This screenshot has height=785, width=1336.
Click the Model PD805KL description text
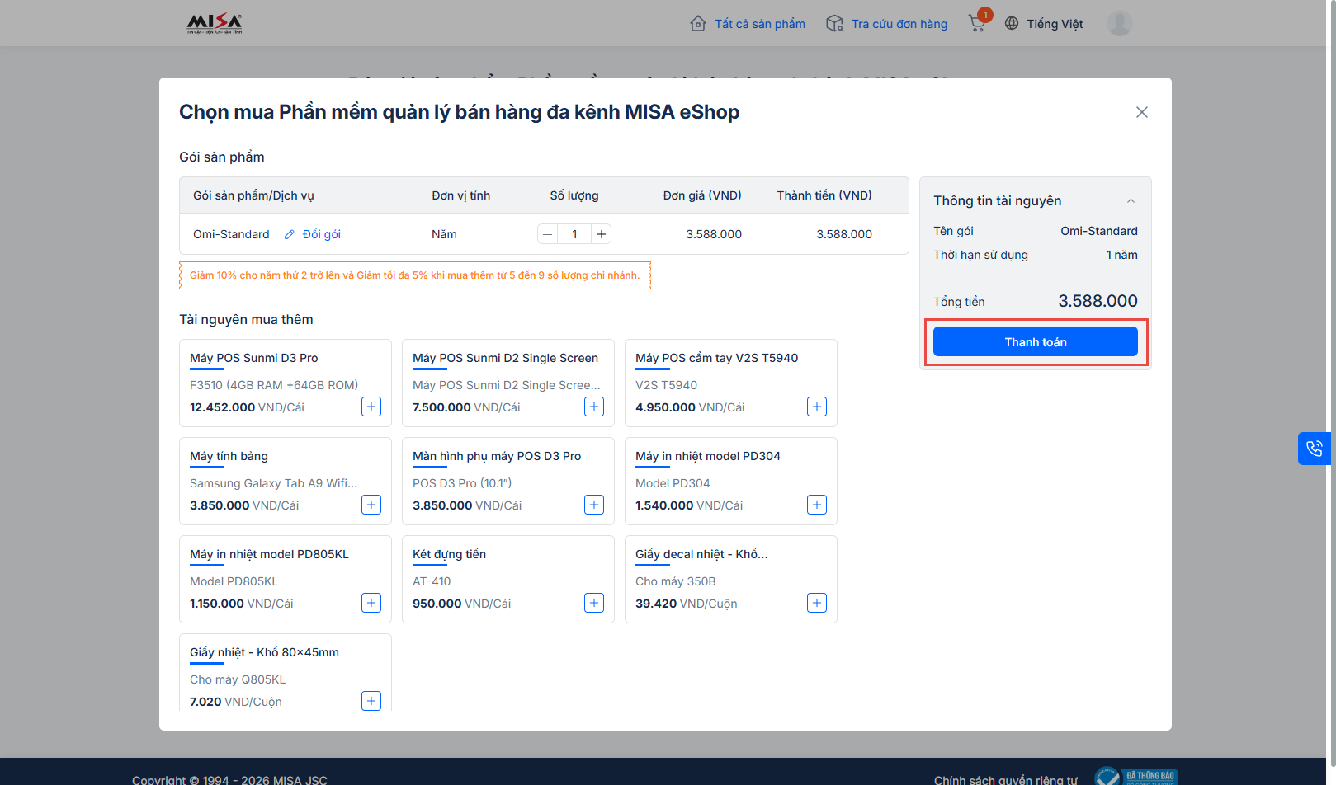coord(234,581)
